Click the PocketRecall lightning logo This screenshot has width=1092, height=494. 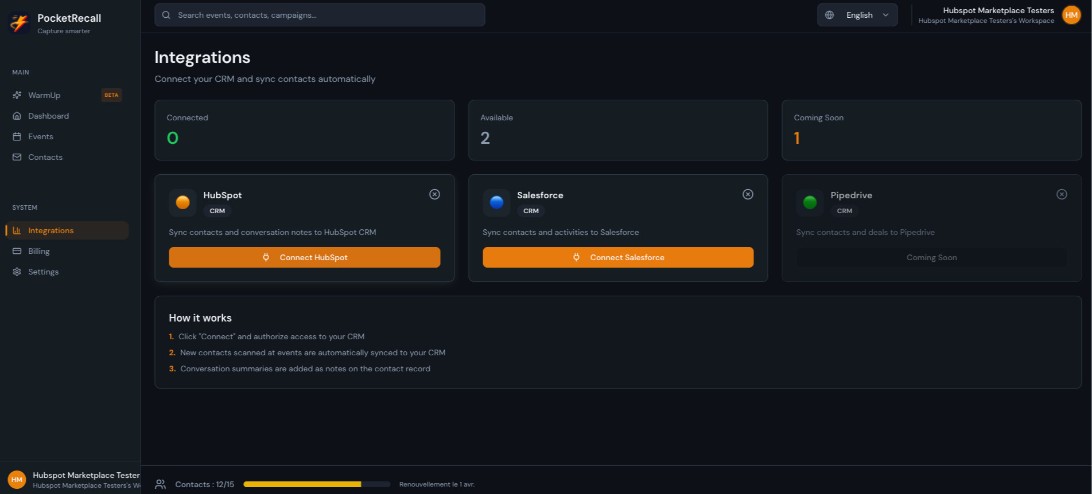pos(20,23)
